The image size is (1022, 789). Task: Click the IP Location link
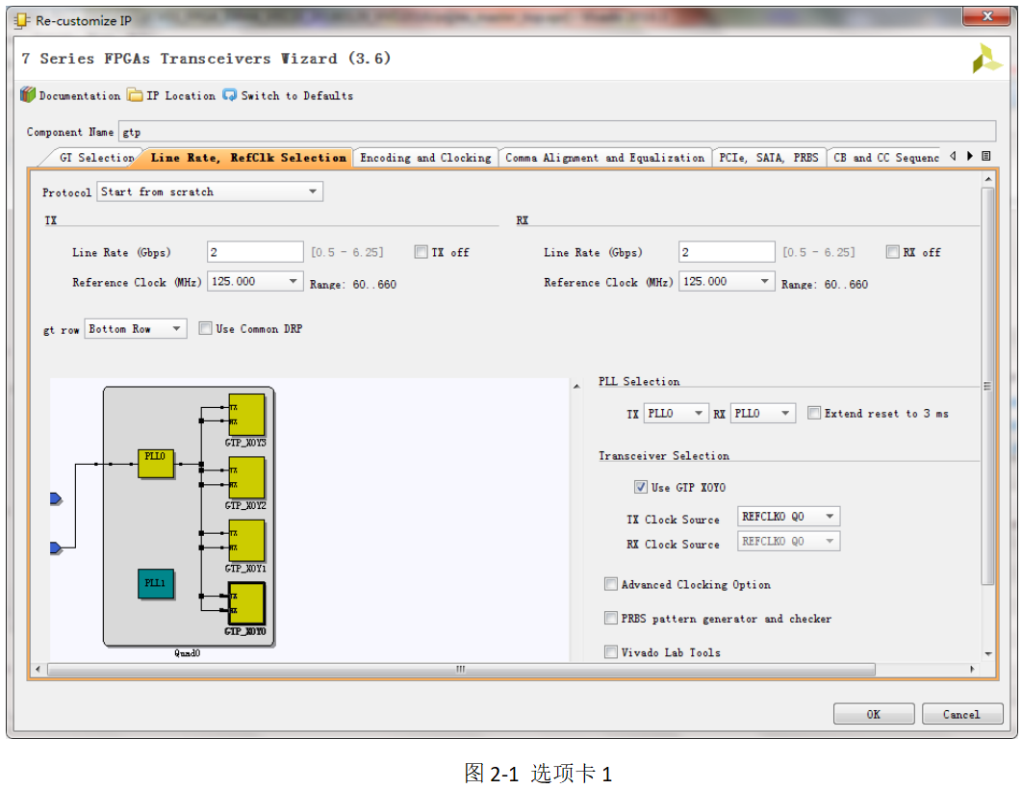(x=181, y=96)
